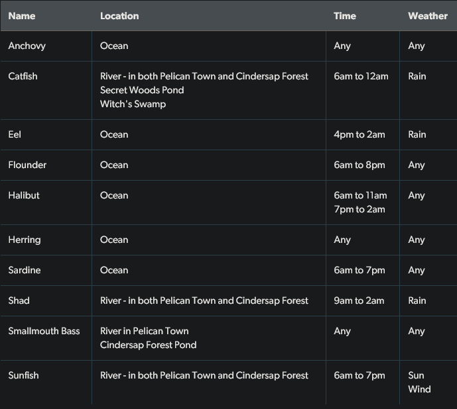Select the Herring name cell
This screenshot has height=409, width=457.
click(x=25, y=240)
